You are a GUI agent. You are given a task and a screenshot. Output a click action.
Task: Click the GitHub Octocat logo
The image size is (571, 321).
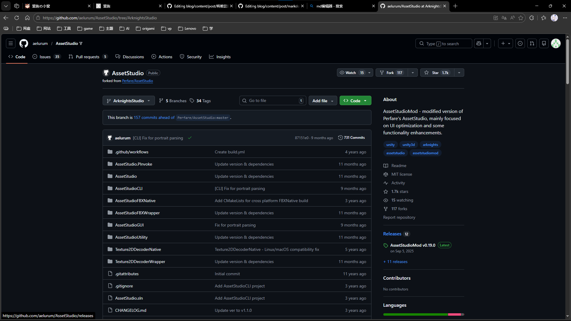click(x=24, y=43)
